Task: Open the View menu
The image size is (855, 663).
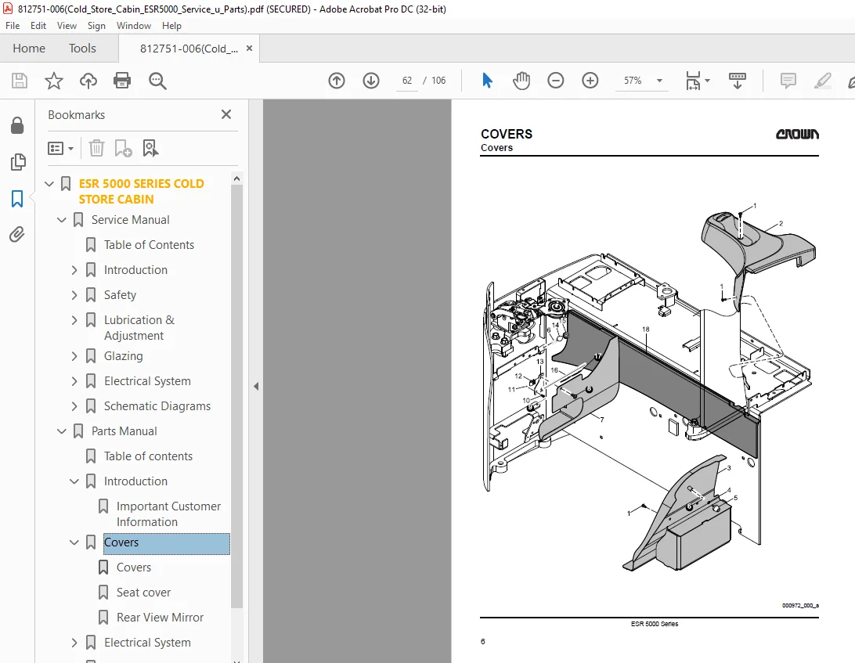Action: [x=67, y=26]
